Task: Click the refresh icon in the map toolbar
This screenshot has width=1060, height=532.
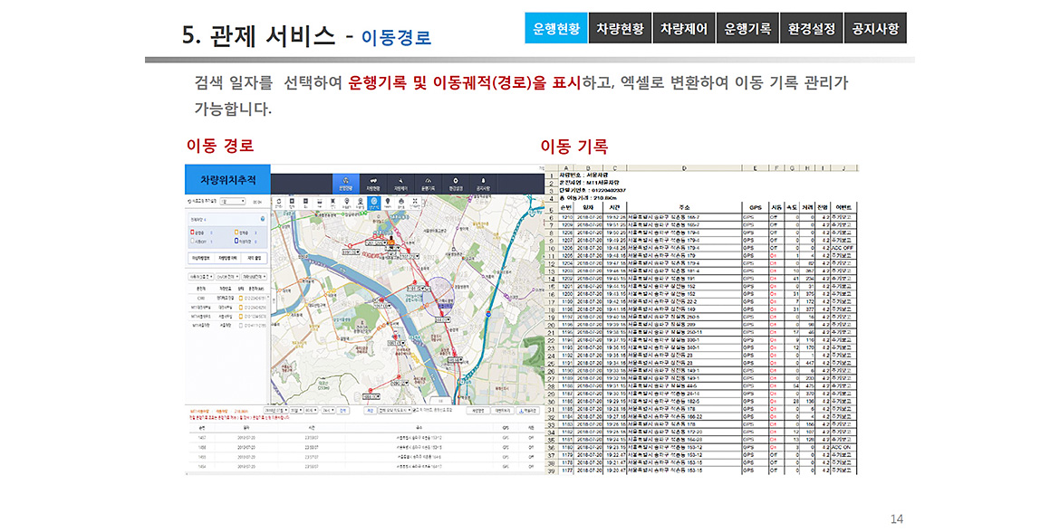Action: (277, 204)
